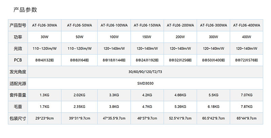
Task: Click model cell AT-FL06-50WA
Action: (80, 25)
